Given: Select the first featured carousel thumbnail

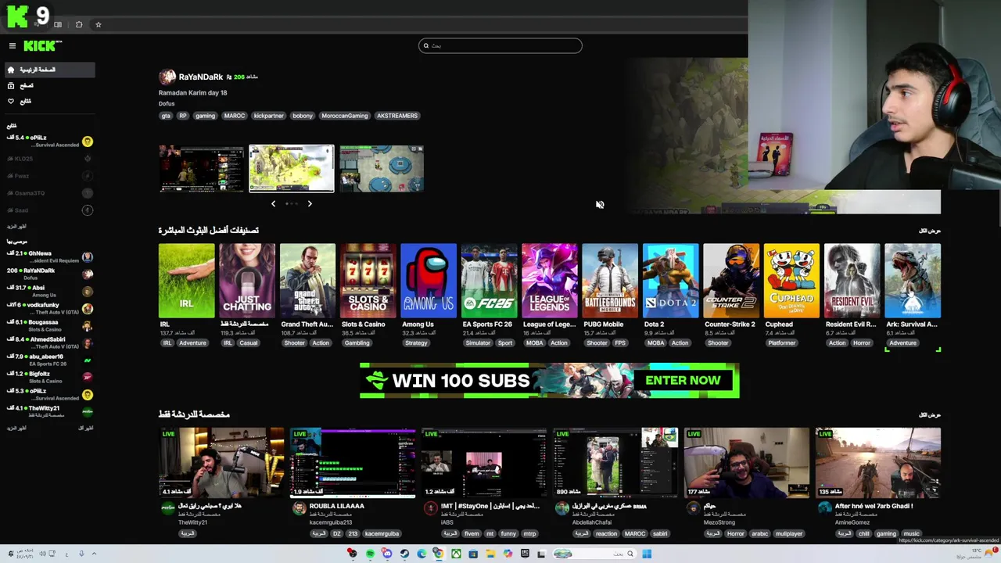Looking at the screenshot, I should click(201, 168).
